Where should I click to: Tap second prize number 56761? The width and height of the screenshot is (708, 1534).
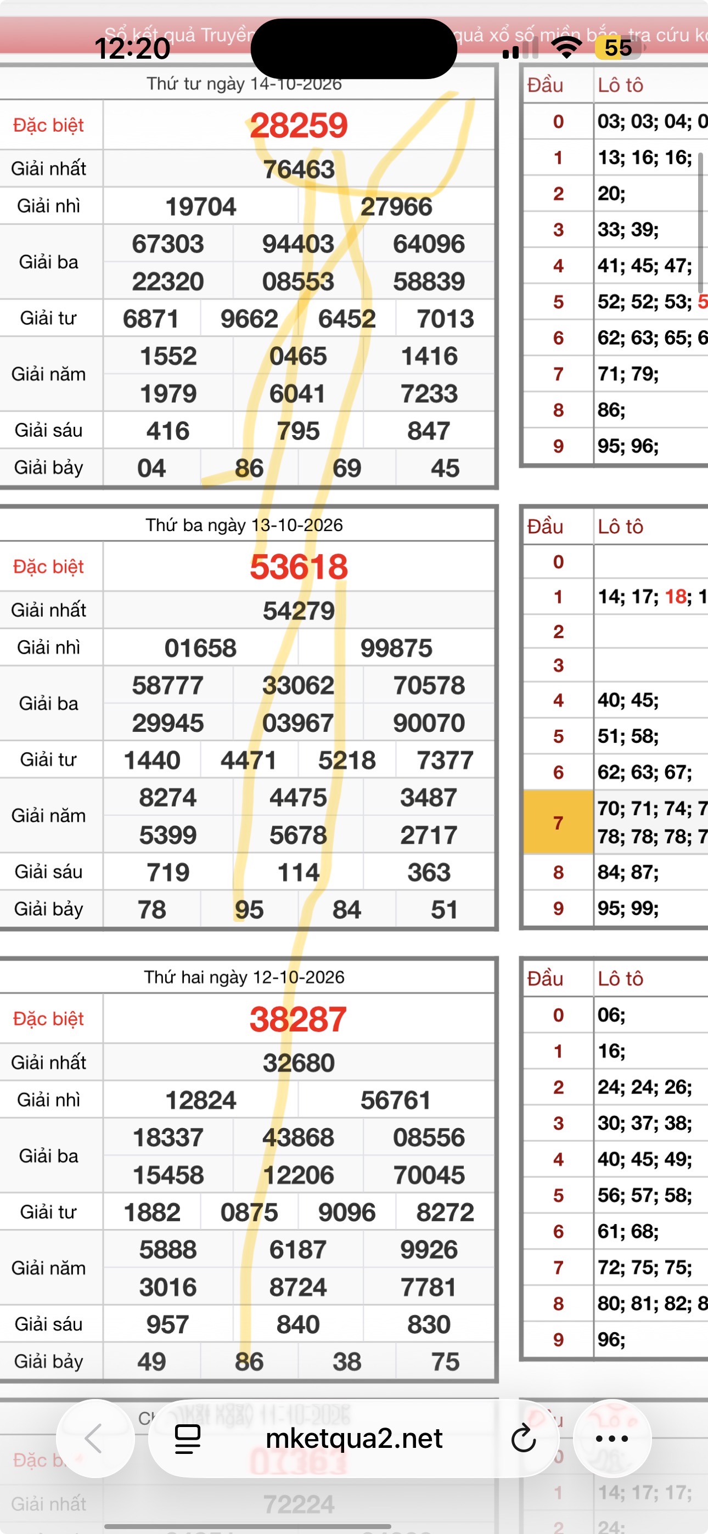(396, 1101)
